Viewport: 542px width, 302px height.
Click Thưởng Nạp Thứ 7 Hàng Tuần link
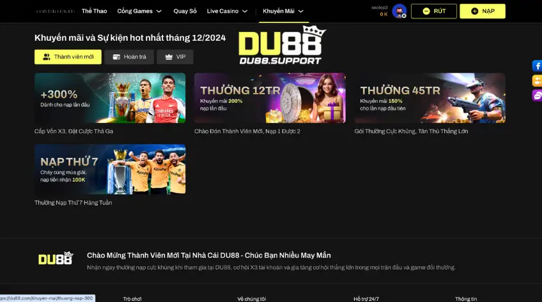coord(74,203)
